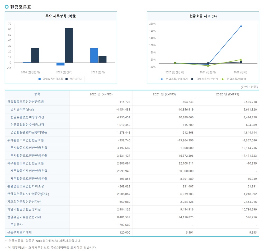Select the 현금유입없는수익등차감 row label

(x=27, y=125)
